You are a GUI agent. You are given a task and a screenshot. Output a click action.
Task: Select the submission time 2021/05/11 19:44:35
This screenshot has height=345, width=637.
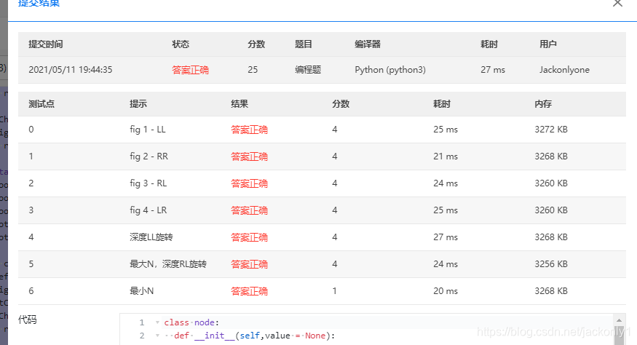point(71,69)
